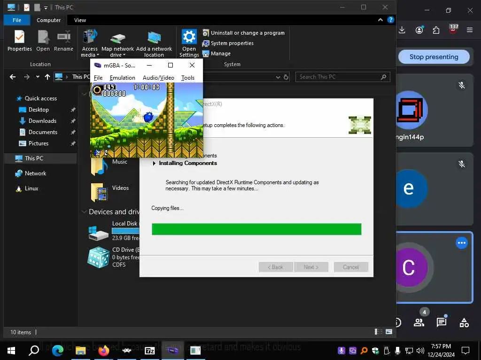Open browser downloads icon
The image size is (481, 360).
click(x=402, y=30)
